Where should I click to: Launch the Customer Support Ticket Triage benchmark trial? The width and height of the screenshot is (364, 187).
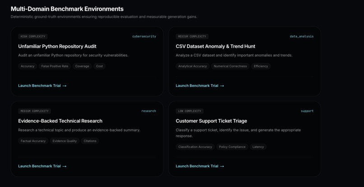(x=200, y=166)
